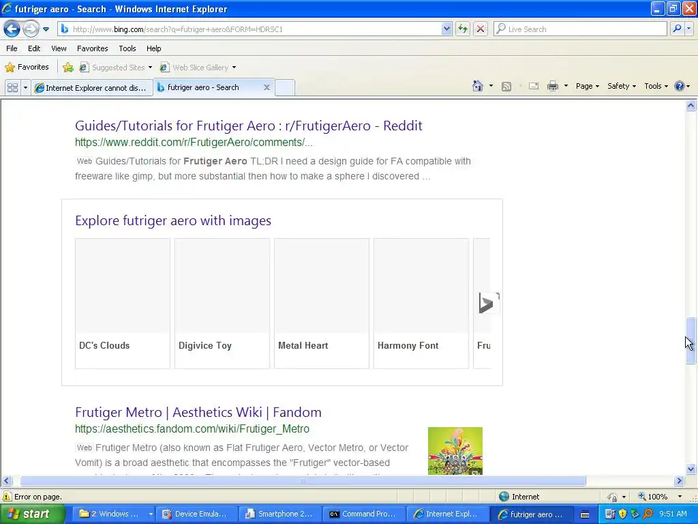Select the 'futriger aero - Search' tab

(203, 87)
